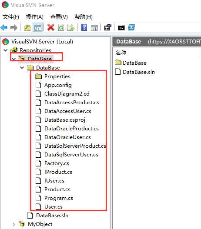Select the MyObject repository label
This screenshot has height=229, width=201.
(x=40, y=224)
